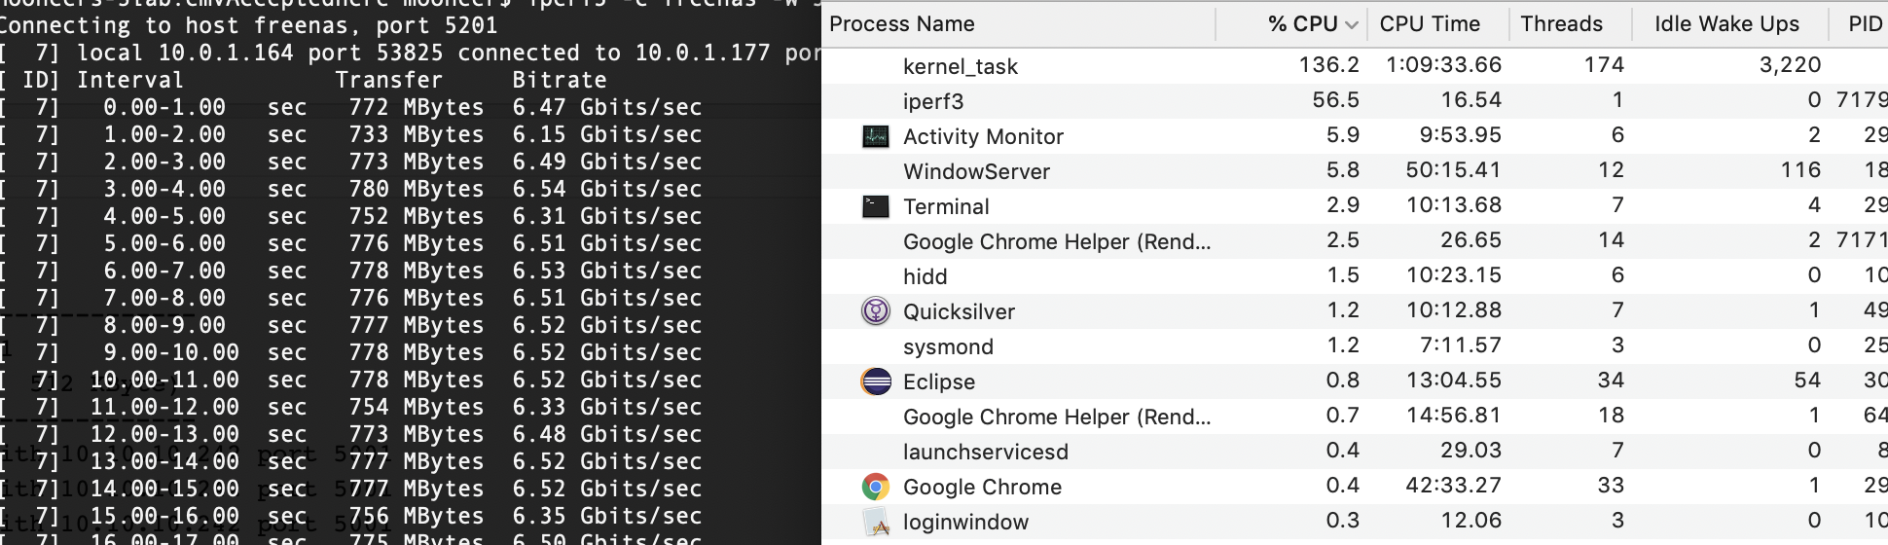This screenshot has height=545, width=1888.
Task: Select the Google Chrome process name
Action: [982, 487]
